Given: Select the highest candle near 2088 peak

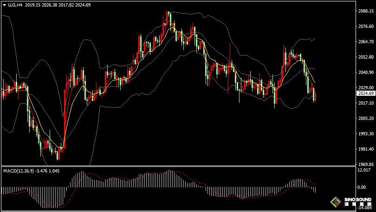Looking at the screenshot, I should click(x=168, y=19).
